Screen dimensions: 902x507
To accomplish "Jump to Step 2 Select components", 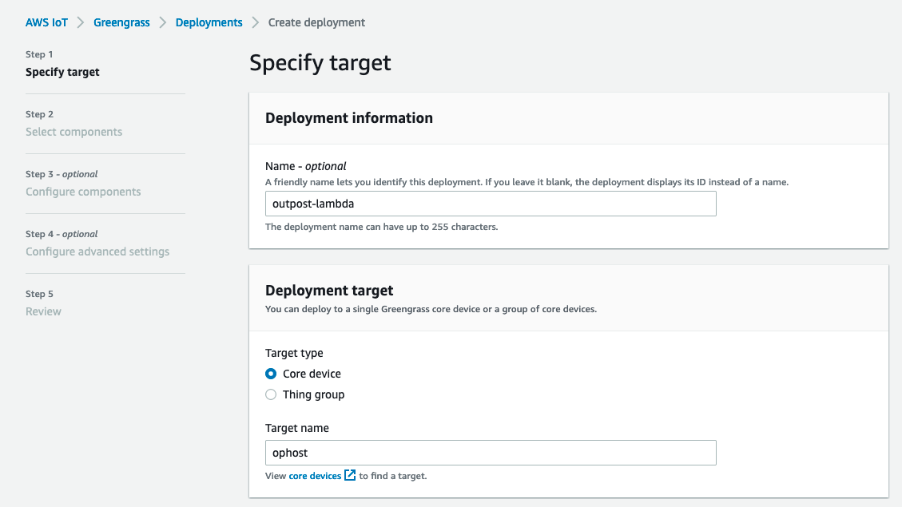I will pos(74,132).
